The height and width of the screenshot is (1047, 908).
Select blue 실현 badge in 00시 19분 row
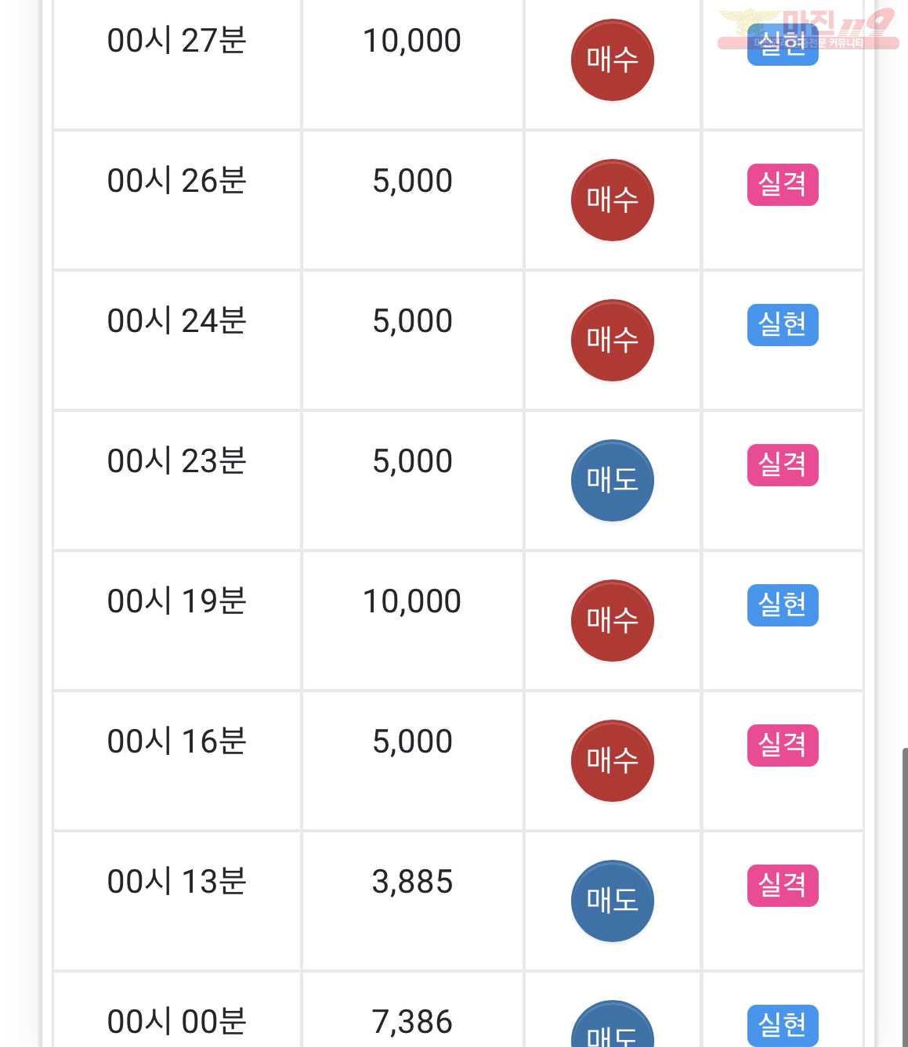783,605
